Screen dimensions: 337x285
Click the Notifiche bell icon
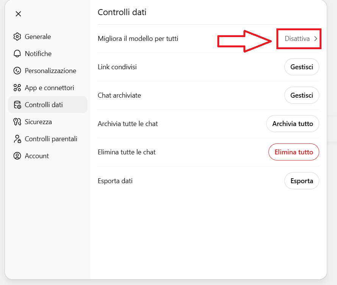(17, 54)
